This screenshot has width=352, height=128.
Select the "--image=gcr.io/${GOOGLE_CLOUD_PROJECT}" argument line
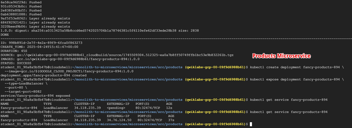click(x=69, y=71)
